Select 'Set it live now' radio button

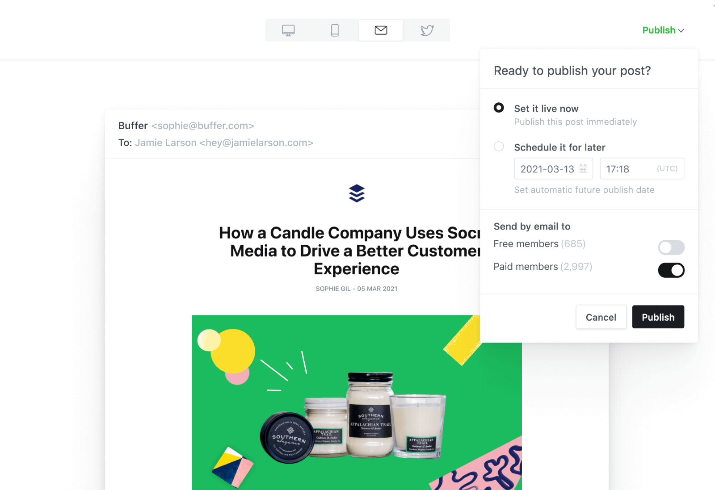(499, 108)
